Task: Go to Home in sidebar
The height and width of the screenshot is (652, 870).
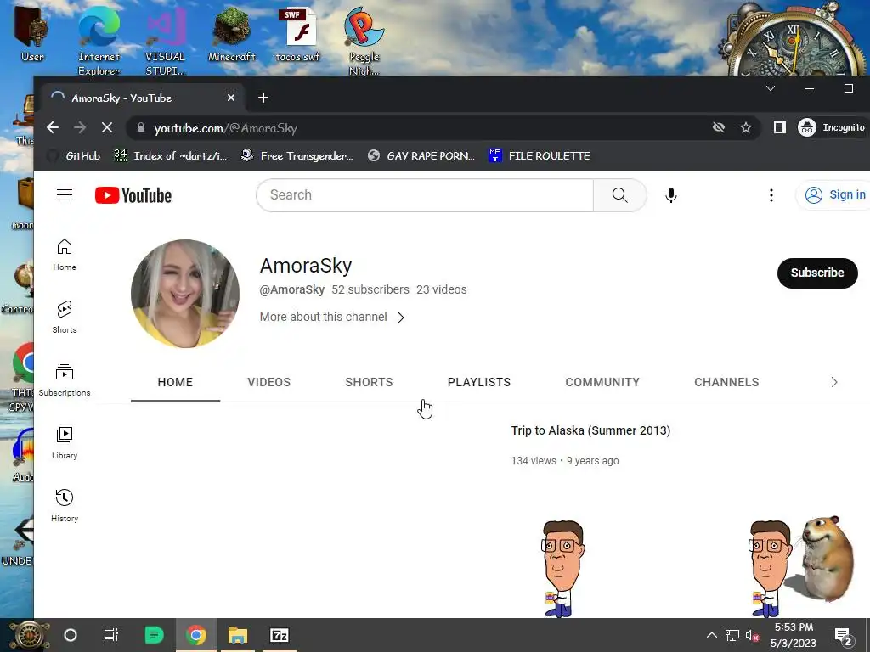Action: [65, 255]
